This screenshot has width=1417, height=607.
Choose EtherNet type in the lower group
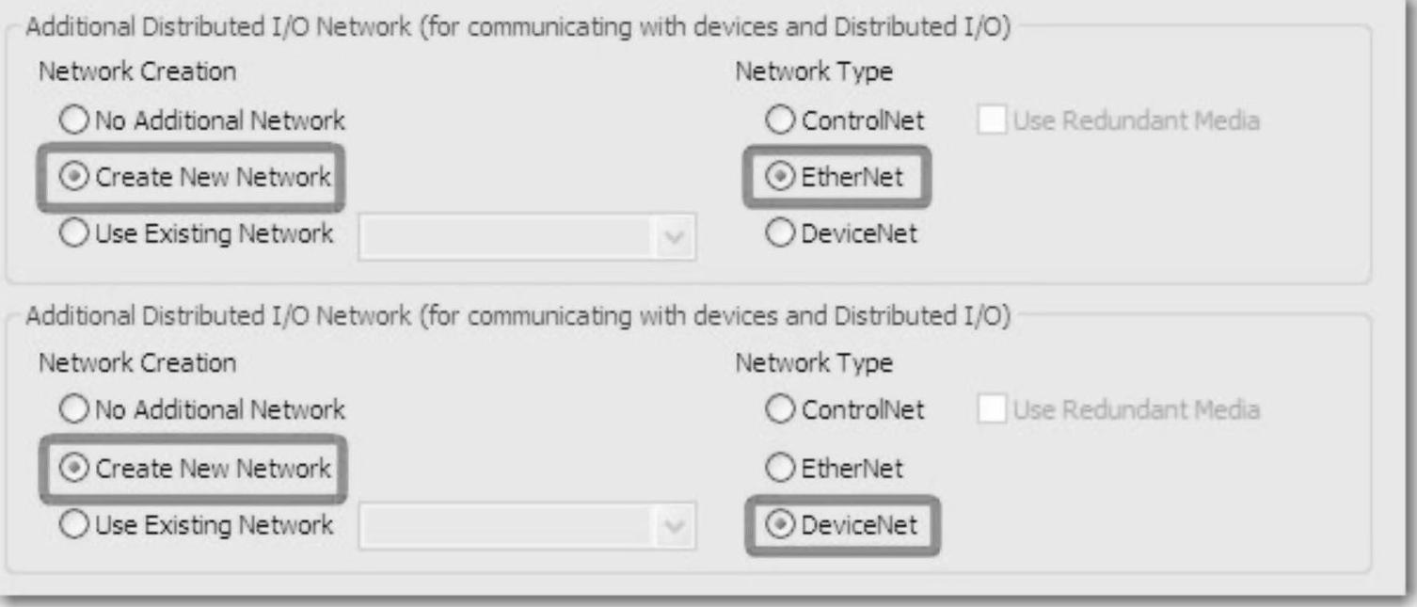pos(780,468)
